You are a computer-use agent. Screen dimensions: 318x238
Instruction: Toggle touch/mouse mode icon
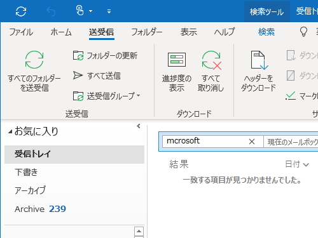79,11
